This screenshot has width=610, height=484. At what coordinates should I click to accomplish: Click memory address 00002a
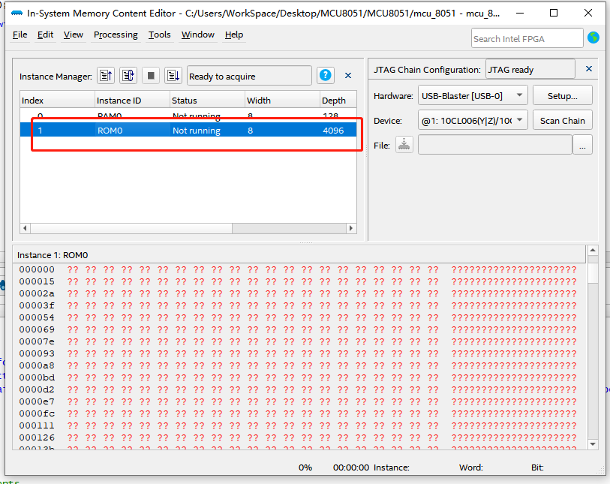click(x=37, y=293)
